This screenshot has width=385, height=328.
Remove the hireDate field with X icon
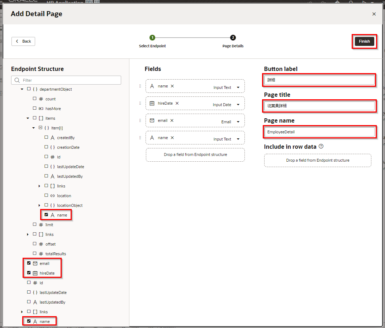tap(177, 103)
